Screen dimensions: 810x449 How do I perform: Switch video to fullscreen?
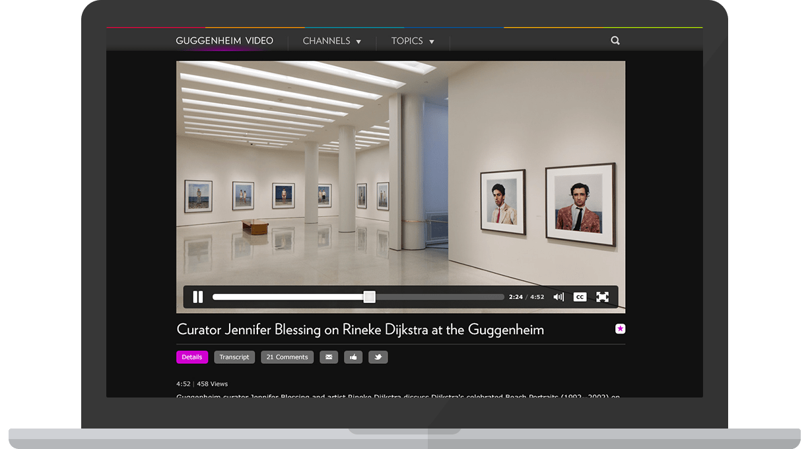pos(602,297)
